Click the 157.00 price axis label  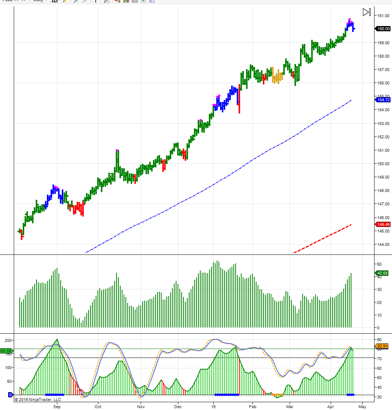point(383,70)
